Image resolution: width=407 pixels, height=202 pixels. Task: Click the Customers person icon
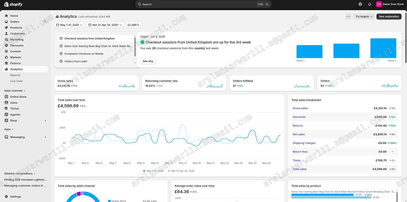tap(6, 34)
